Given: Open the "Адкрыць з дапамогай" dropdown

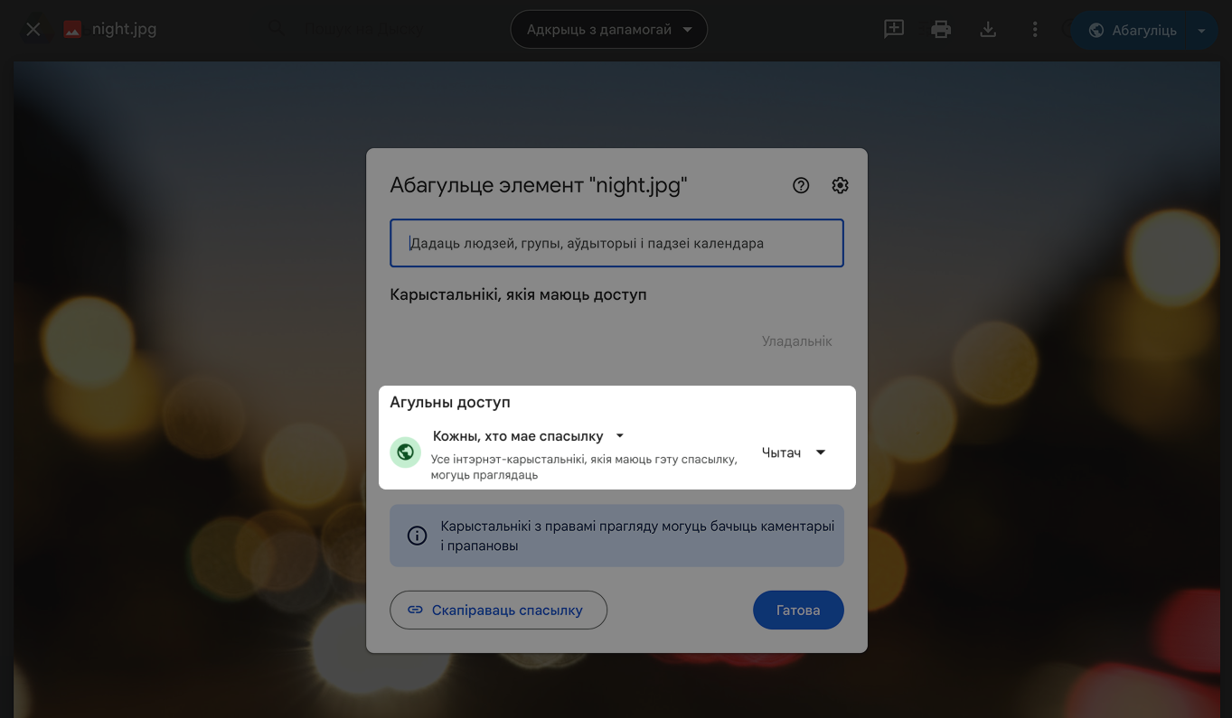Looking at the screenshot, I should coord(609,30).
